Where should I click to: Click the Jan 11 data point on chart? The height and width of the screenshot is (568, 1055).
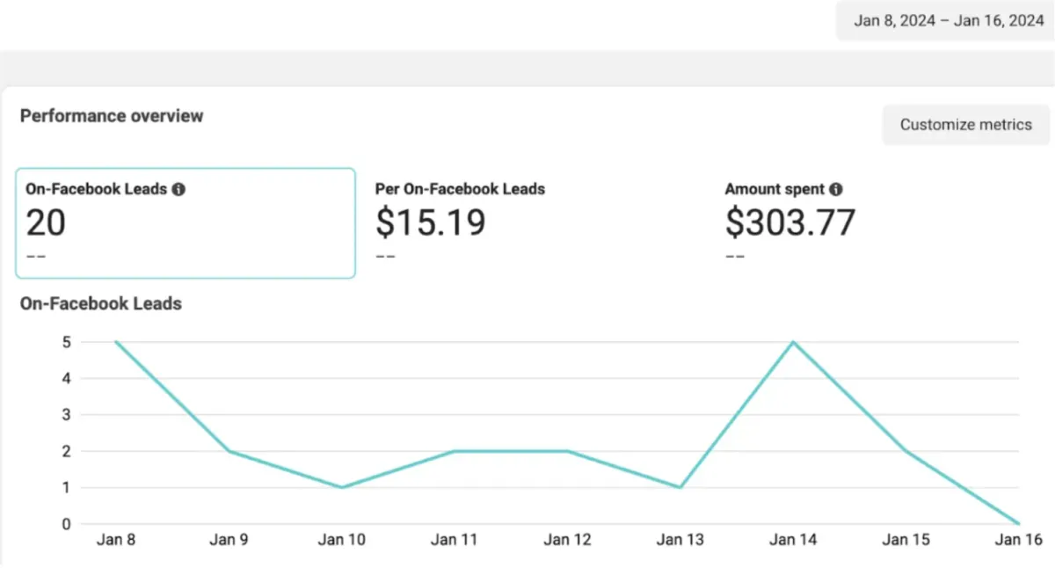[x=454, y=451]
